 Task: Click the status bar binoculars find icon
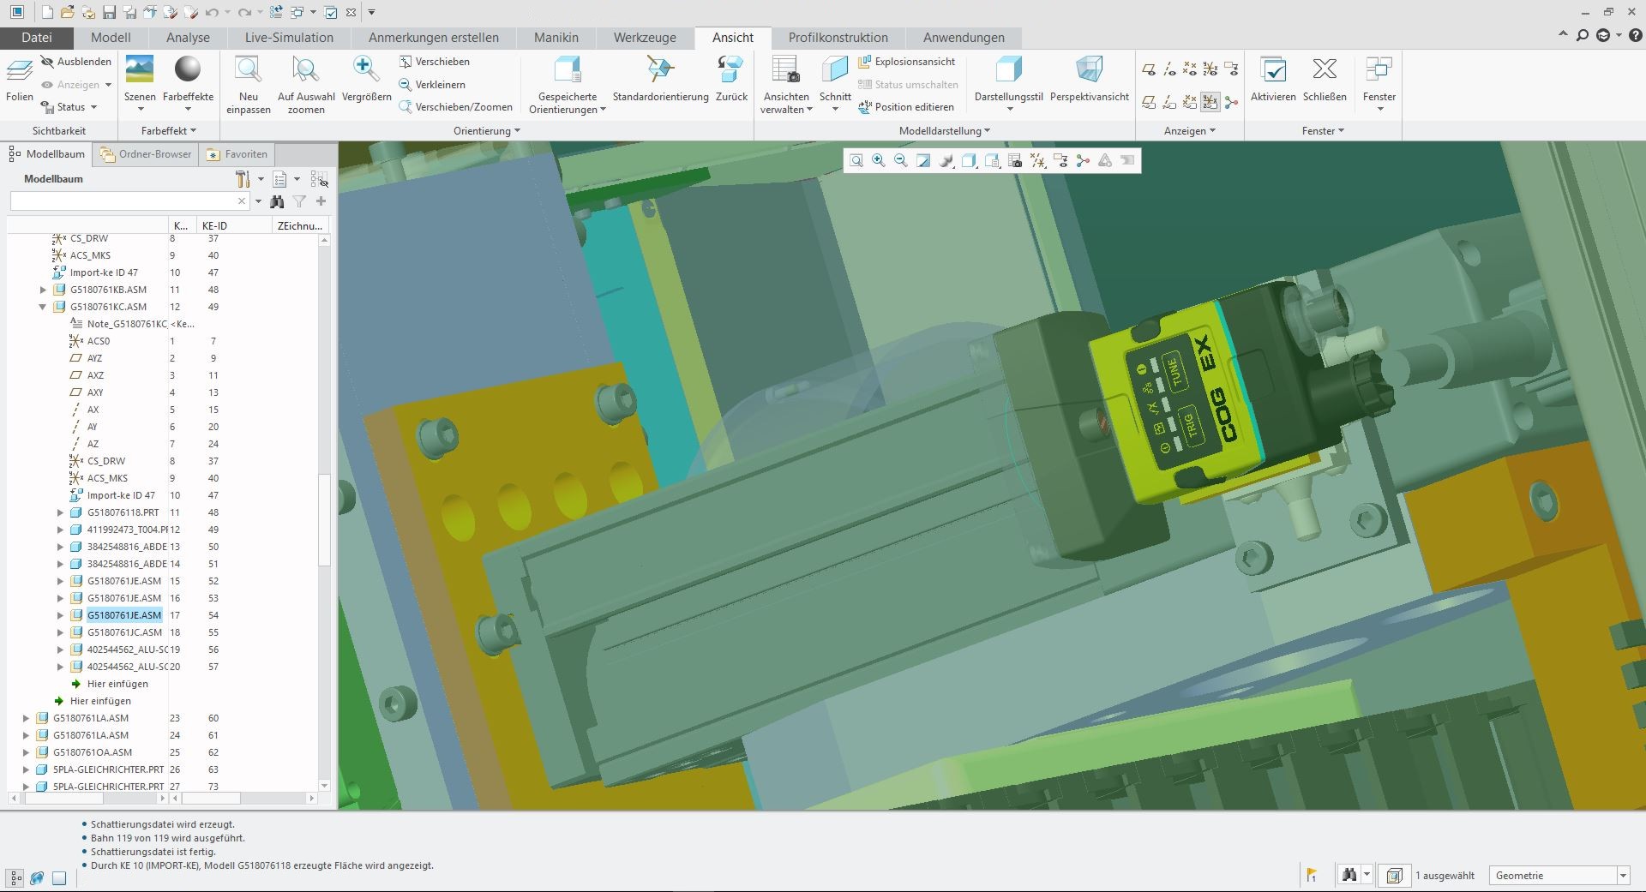coord(1349,875)
